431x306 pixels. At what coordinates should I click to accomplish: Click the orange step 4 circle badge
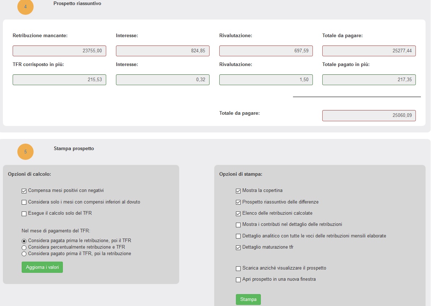(25, 7)
